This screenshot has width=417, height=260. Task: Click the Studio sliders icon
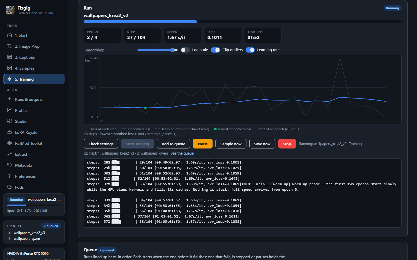point(10,121)
